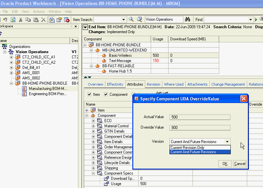Click the Download Sp... attribute icon
263x188 pixels.
click(106, 178)
